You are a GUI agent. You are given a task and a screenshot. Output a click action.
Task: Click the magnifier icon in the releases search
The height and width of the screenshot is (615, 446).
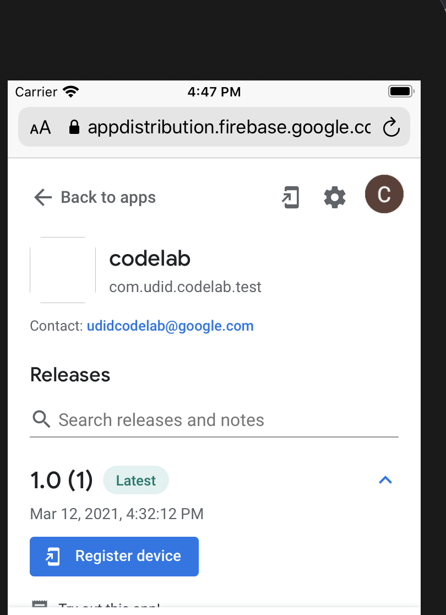point(41,419)
